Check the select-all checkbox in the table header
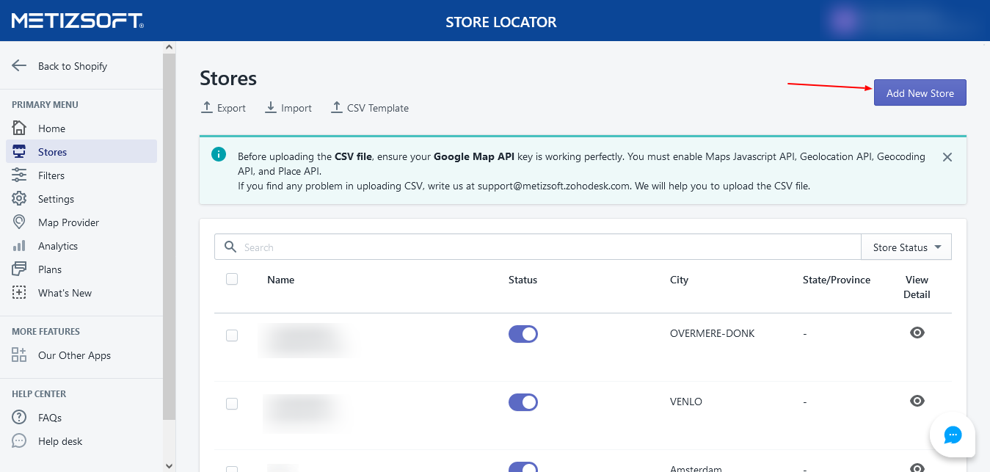990x472 pixels. (x=232, y=279)
